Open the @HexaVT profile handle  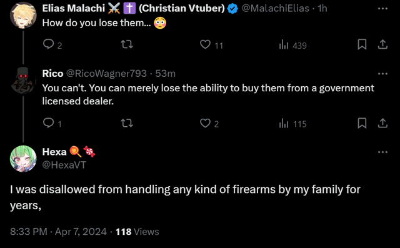[x=64, y=165]
